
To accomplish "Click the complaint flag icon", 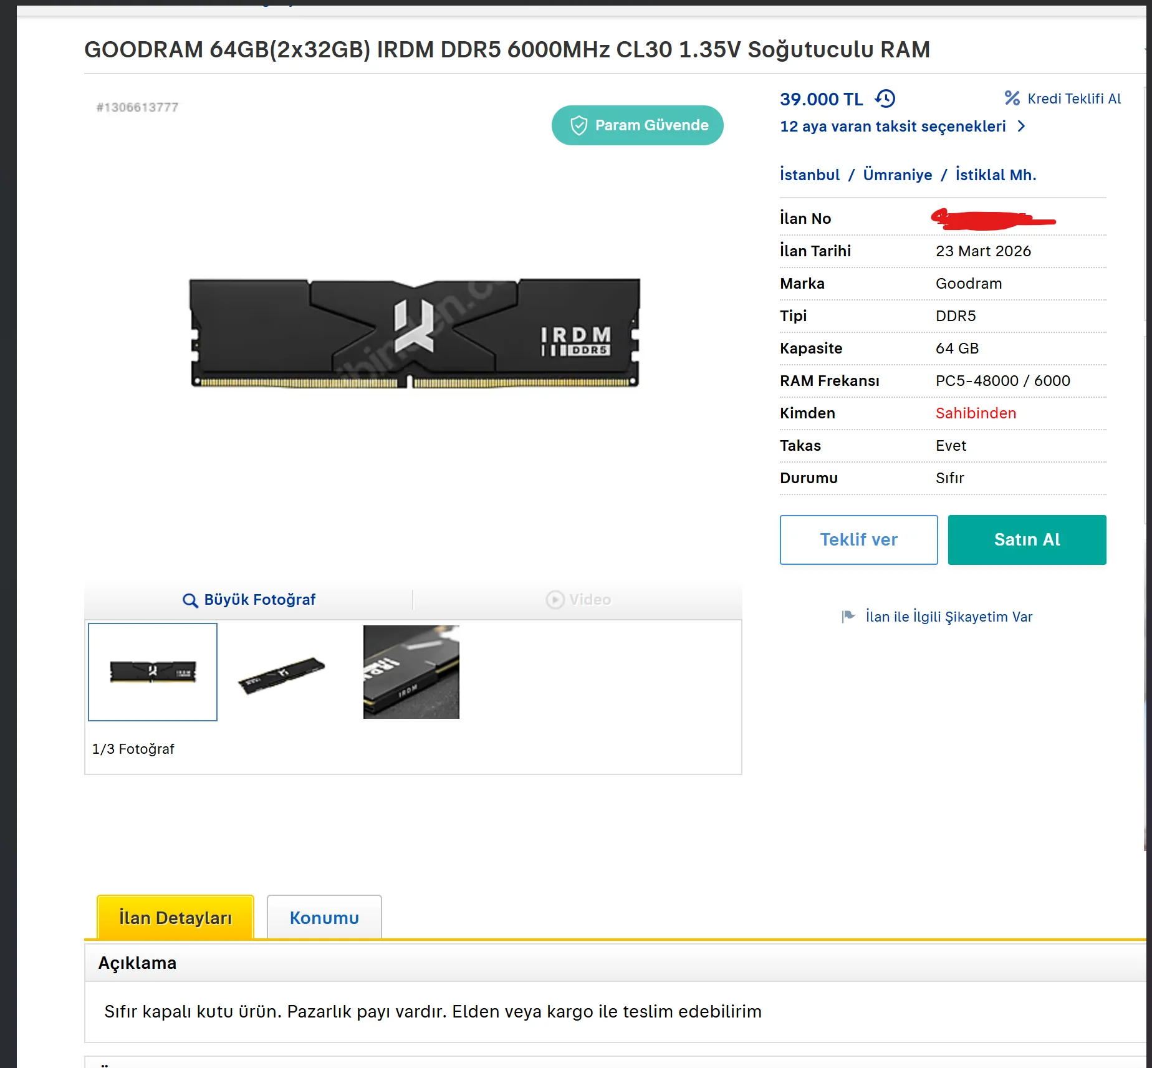I will click(x=848, y=617).
